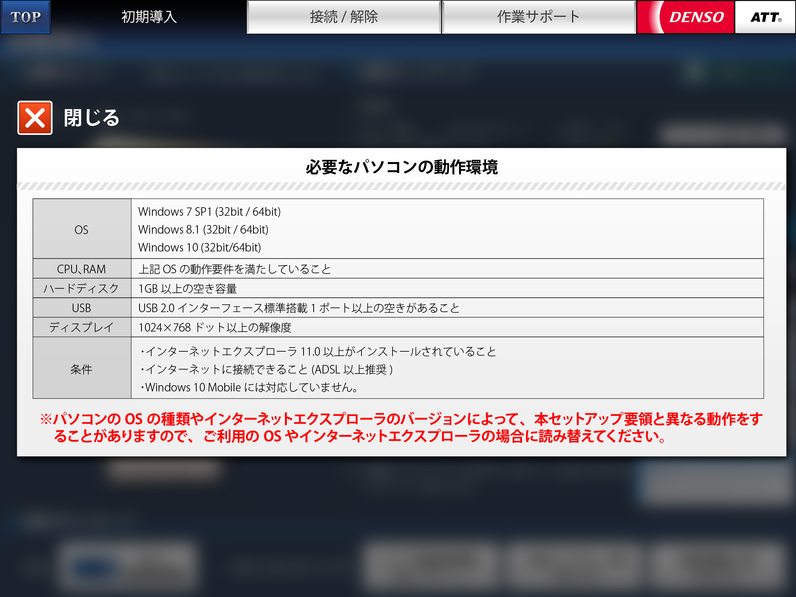The width and height of the screenshot is (796, 597).
Task: Click the 1024×768 resolution text
Action: (x=215, y=327)
